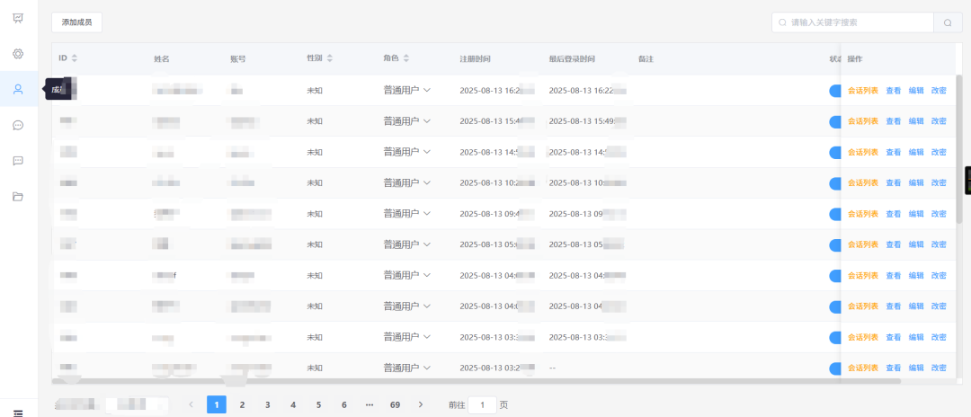Image resolution: width=971 pixels, height=417 pixels.
Task: Click 查看 in the 09:4 registered row
Action: click(x=893, y=214)
